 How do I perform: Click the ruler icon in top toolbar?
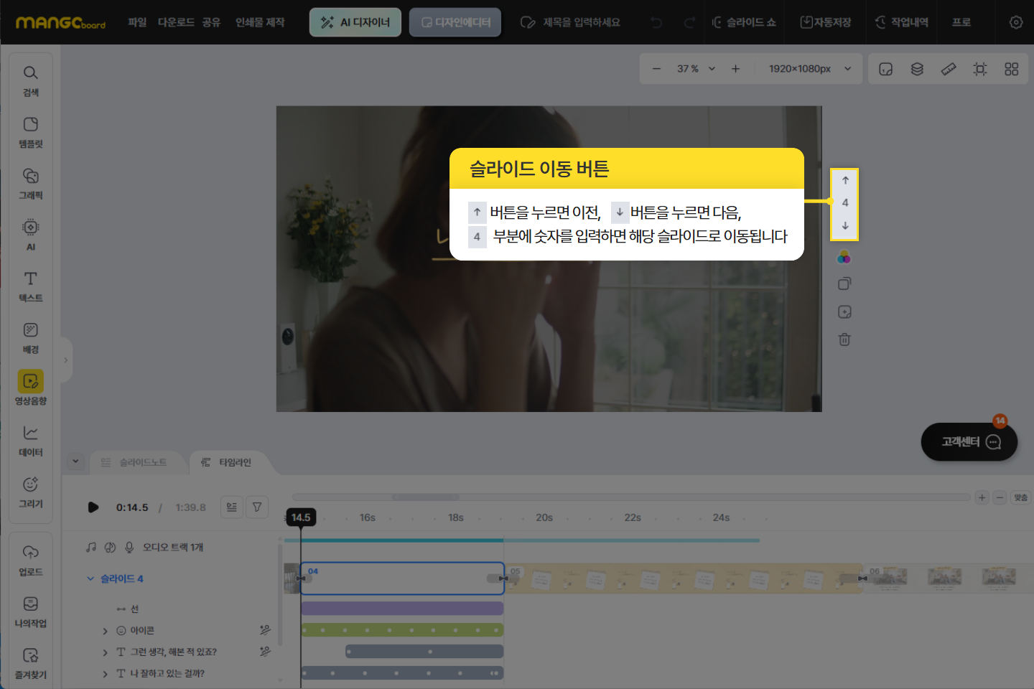[949, 69]
